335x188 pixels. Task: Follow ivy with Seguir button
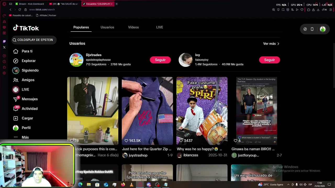(269, 60)
